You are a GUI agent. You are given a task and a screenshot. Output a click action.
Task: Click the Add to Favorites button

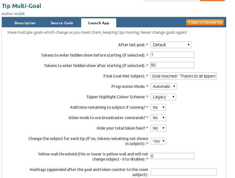click(205, 23)
